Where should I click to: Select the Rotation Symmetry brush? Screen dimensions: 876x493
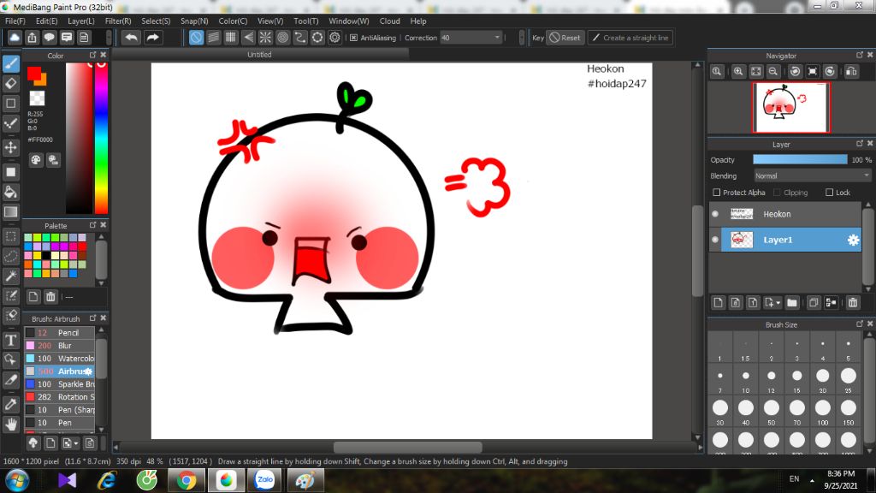pyautogui.click(x=59, y=397)
